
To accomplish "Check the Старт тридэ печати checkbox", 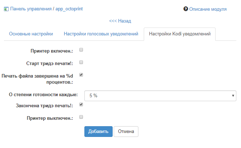I will [81, 62].
